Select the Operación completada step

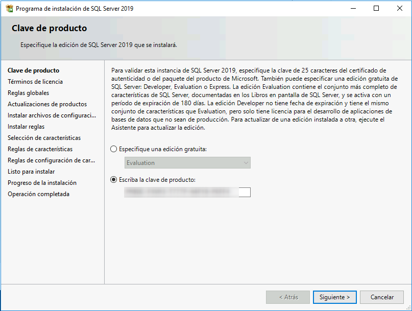point(39,194)
